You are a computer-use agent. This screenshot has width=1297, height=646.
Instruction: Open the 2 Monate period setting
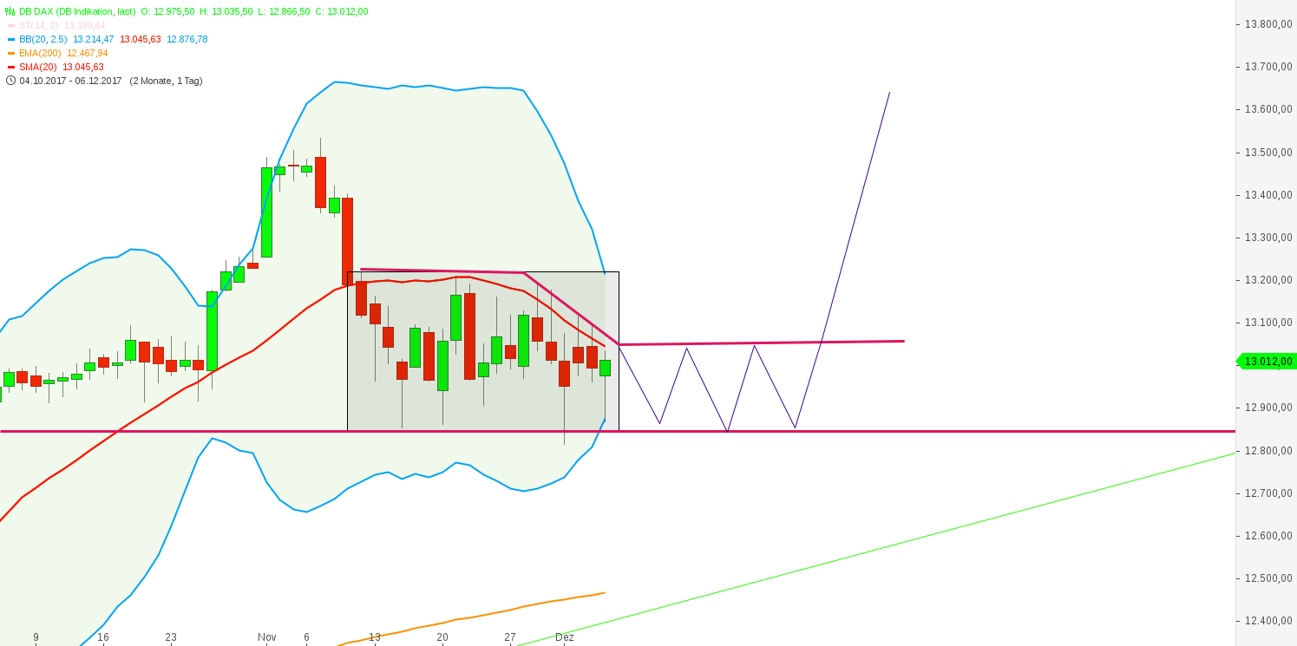coord(152,80)
